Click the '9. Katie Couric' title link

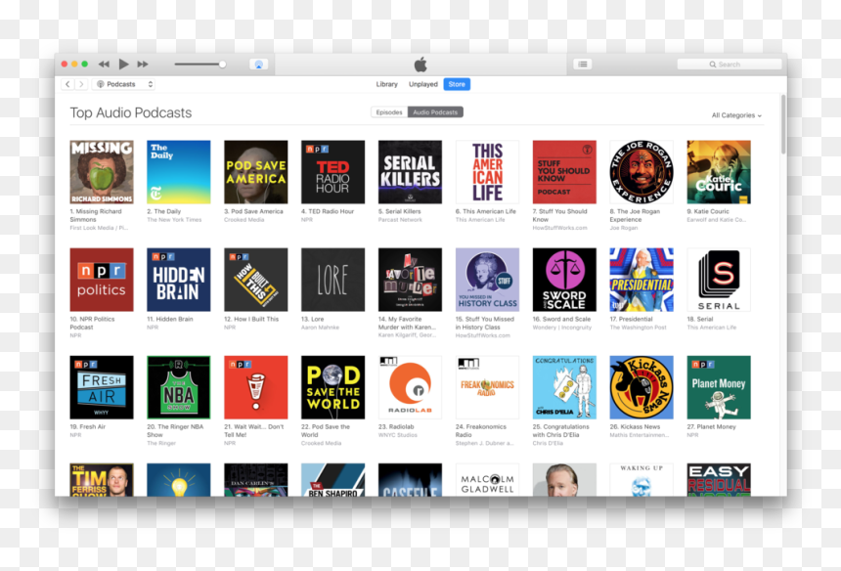coord(708,211)
